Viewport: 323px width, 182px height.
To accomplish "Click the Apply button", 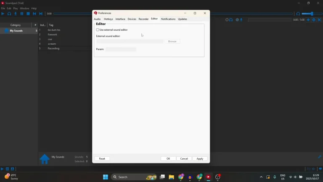I will [200, 159].
